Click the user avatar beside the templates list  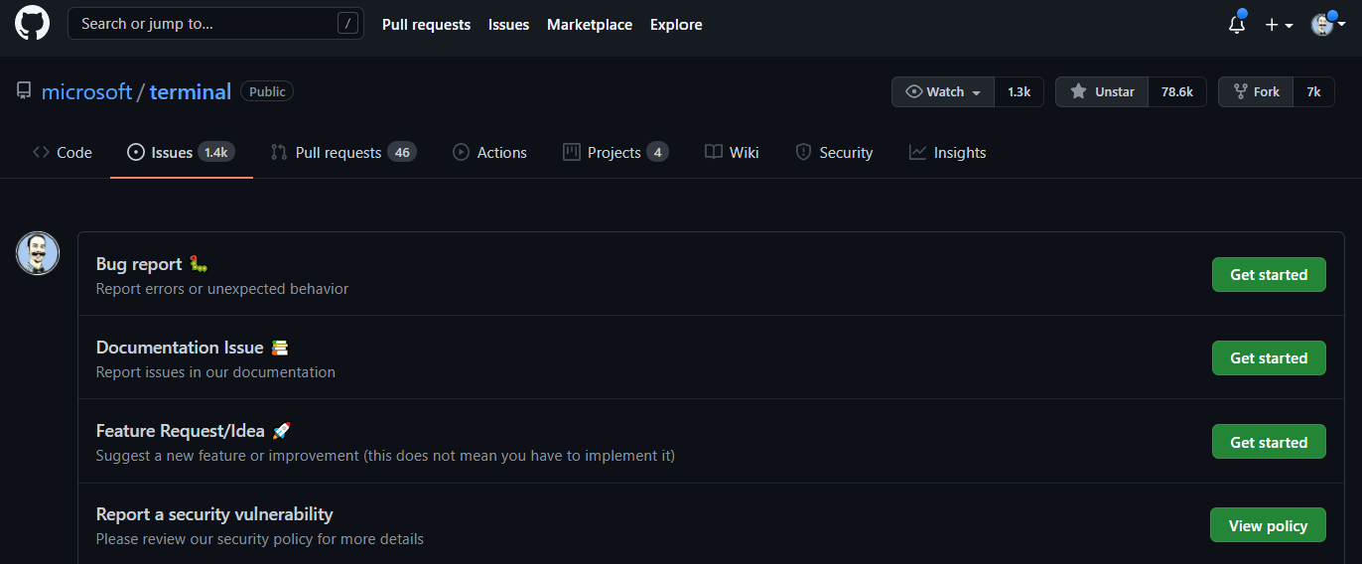38,253
